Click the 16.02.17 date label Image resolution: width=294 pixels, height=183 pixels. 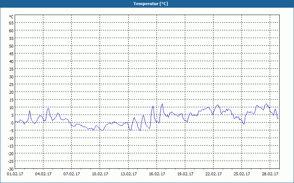coord(157,174)
